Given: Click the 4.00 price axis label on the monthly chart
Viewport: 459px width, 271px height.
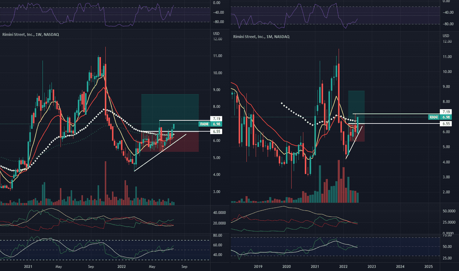Looking at the screenshot, I should click(447, 162).
